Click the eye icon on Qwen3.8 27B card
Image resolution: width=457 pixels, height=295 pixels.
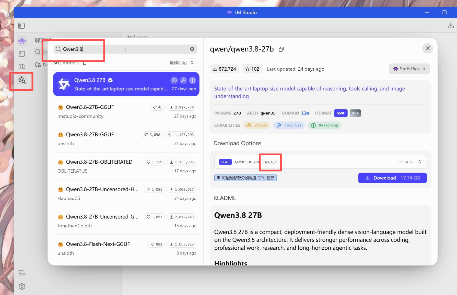click(174, 80)
